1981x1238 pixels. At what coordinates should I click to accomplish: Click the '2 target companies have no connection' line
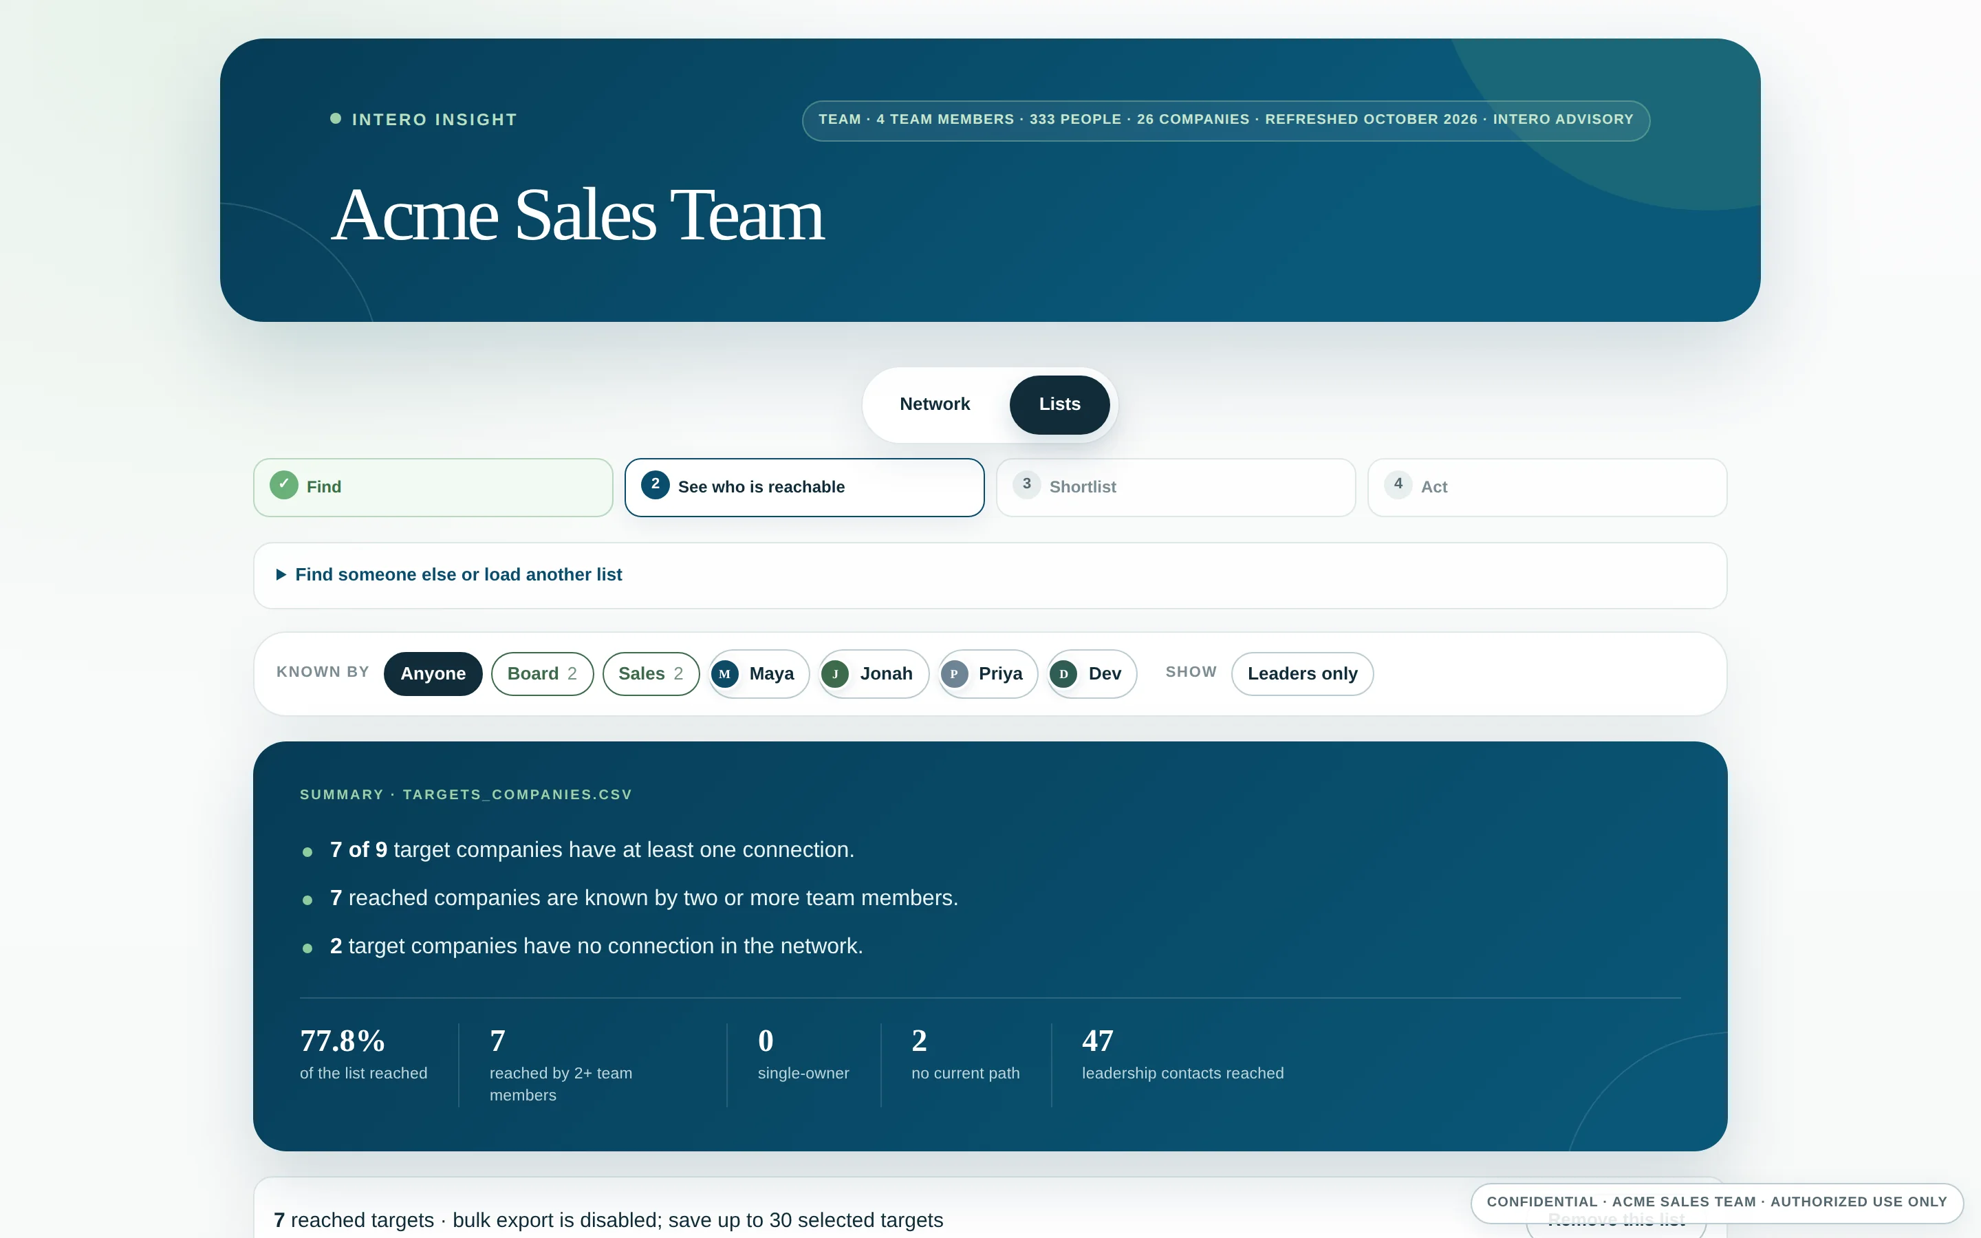click(x=596, y=946)
